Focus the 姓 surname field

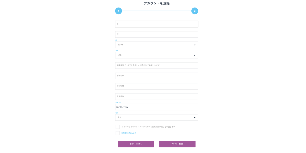coord(157,34)
